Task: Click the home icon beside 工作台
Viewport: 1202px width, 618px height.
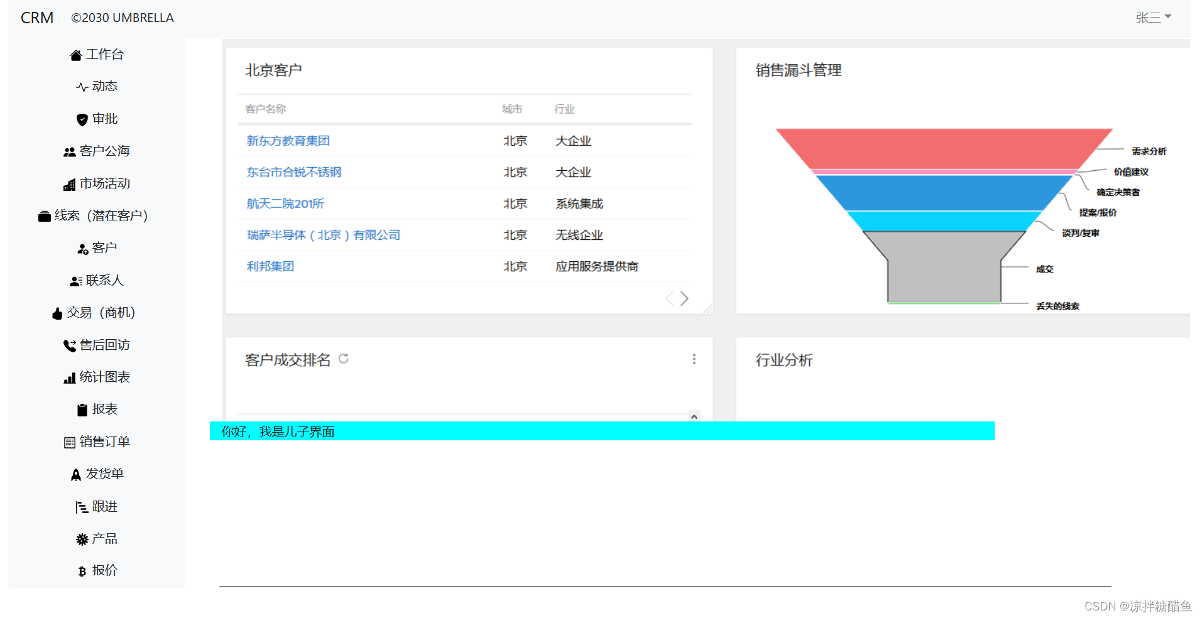Action: click(75, 55)
